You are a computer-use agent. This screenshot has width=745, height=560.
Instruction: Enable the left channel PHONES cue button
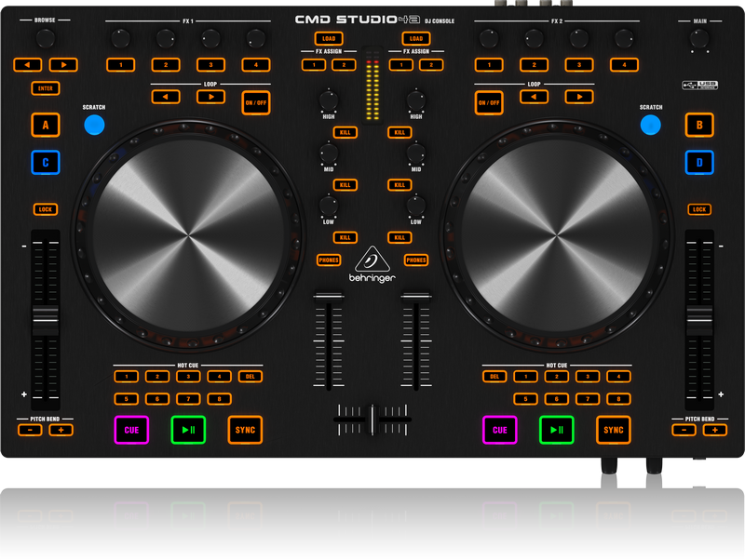click(x=329, y=260)
